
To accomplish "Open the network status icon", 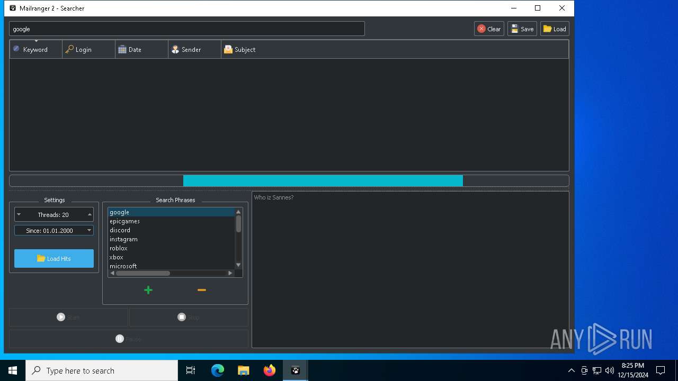I will 597,370.
